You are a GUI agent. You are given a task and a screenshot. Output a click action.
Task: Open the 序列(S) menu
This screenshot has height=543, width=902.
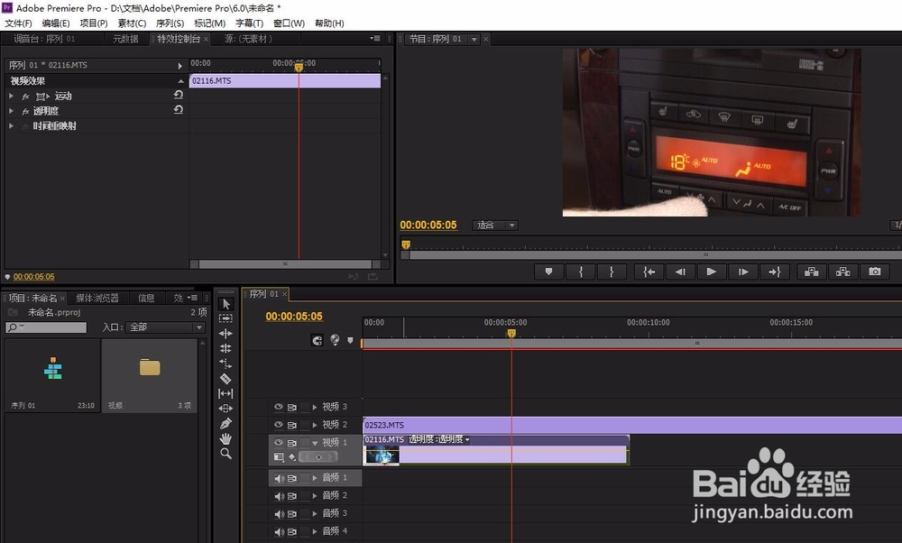click(x=170, y=23)
